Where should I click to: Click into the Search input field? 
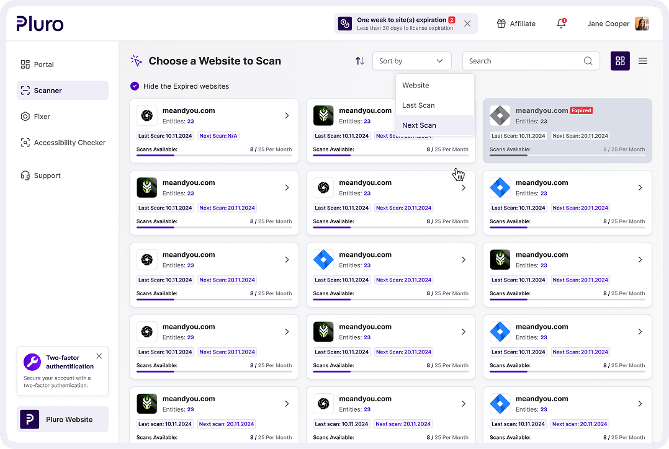[521, 61]
